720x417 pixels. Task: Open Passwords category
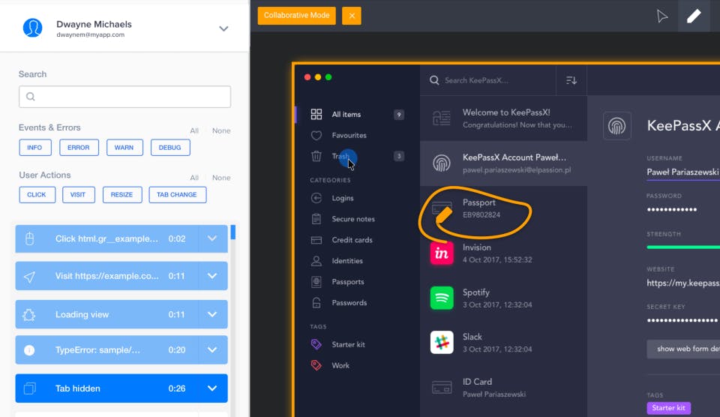(x=351, y=303)
